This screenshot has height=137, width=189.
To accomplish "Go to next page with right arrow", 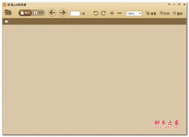I will pyautogui.click(x=63, y=13).
